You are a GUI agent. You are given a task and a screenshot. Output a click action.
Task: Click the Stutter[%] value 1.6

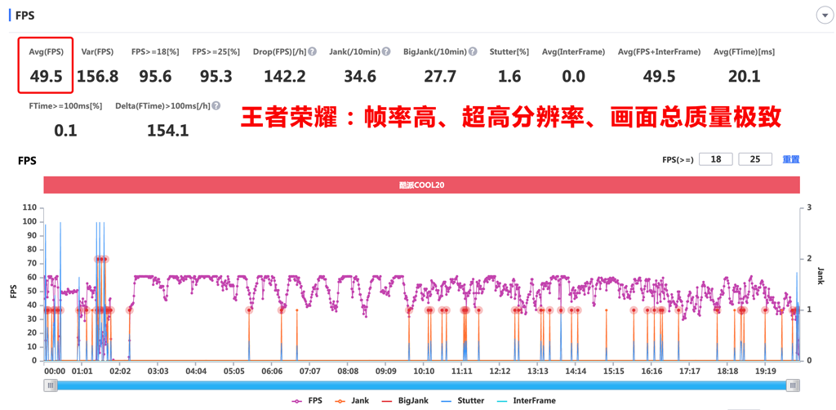509,77
